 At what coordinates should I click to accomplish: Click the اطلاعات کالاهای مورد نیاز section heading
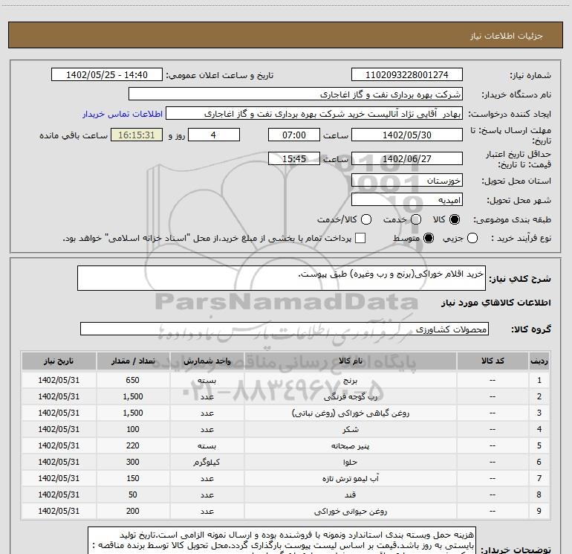pos(495,303)
